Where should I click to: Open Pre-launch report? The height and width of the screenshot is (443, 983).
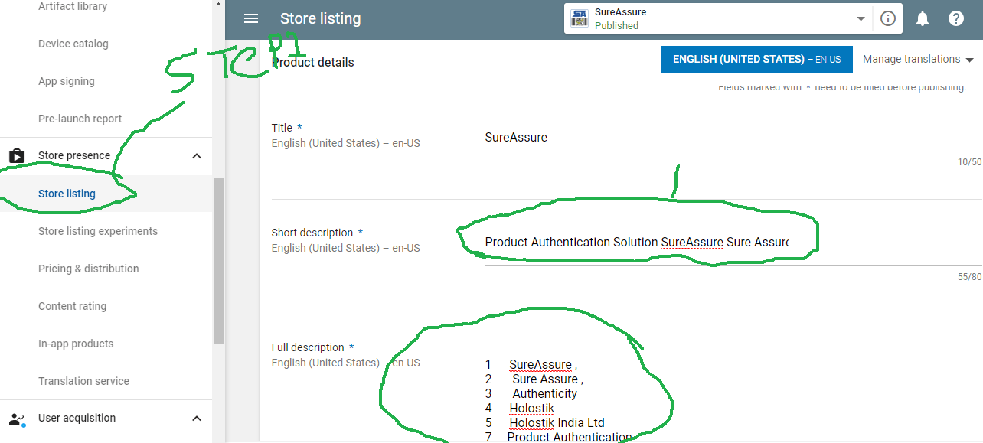tap(80, 119)
